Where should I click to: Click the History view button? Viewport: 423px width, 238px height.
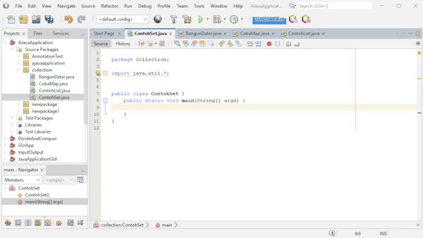point(123,43)
